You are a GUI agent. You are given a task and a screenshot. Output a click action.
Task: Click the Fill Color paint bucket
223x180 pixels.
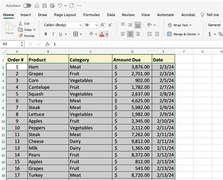tap(91, 34)
